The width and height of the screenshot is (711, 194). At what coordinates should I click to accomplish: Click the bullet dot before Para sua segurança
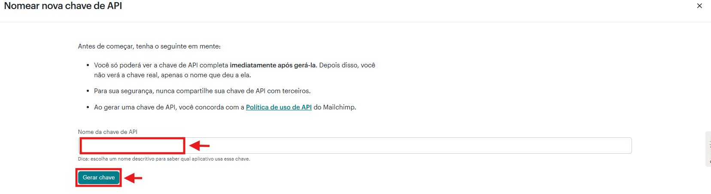coord(88,91)
